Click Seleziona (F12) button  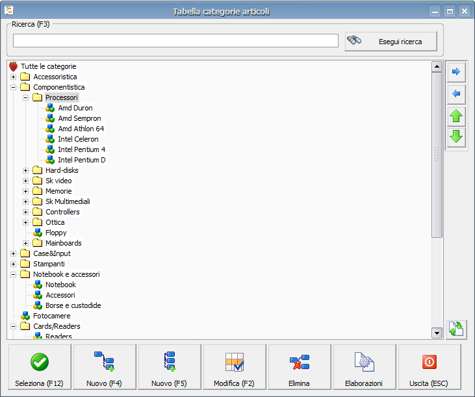[40, 366]
